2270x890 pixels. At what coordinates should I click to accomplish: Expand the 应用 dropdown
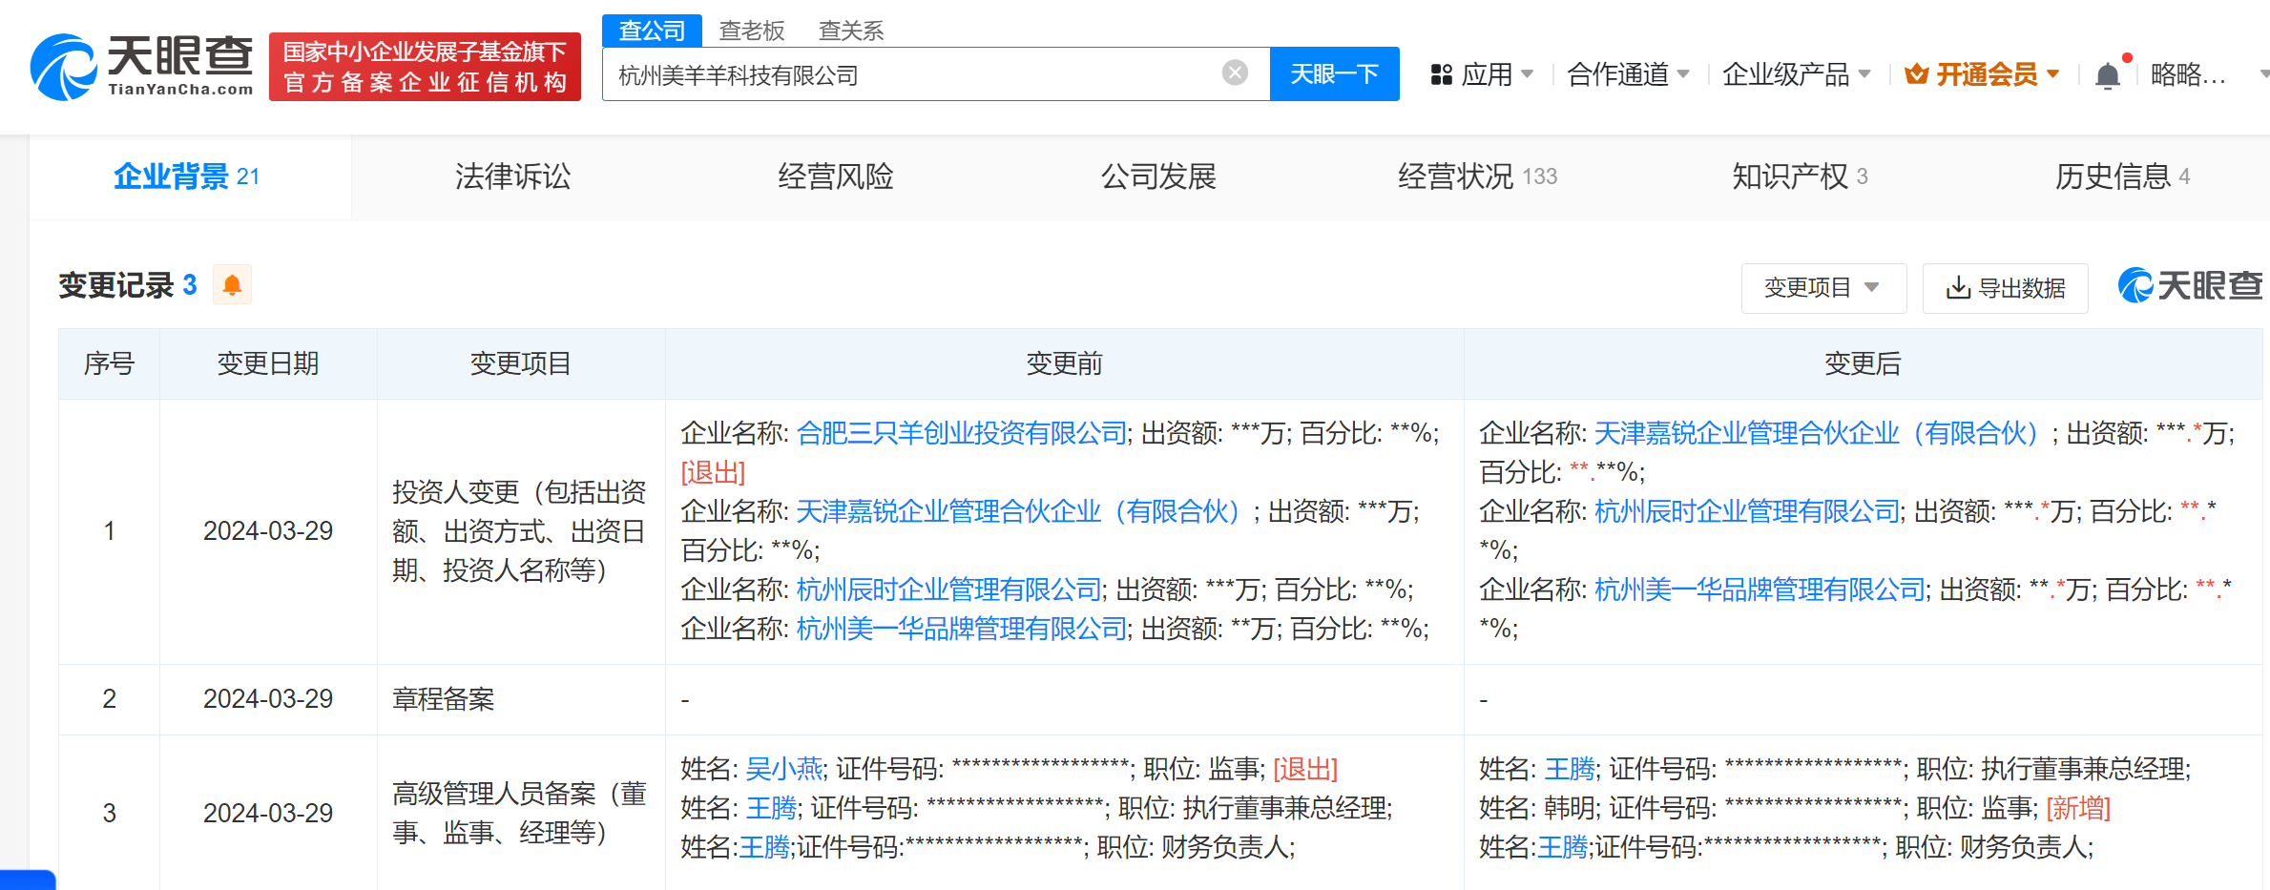[x=1527, y=73]
